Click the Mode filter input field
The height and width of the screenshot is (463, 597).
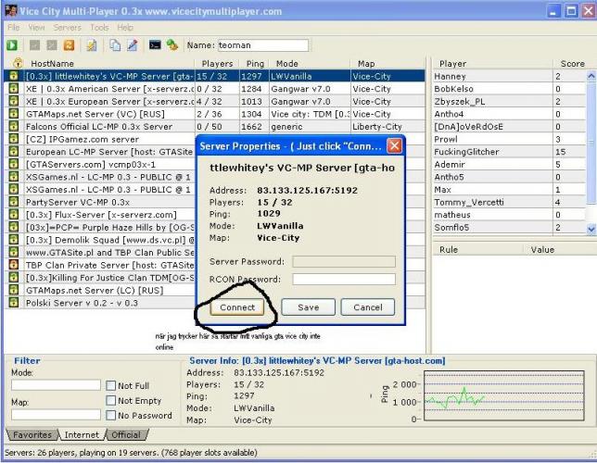[56, 385]
